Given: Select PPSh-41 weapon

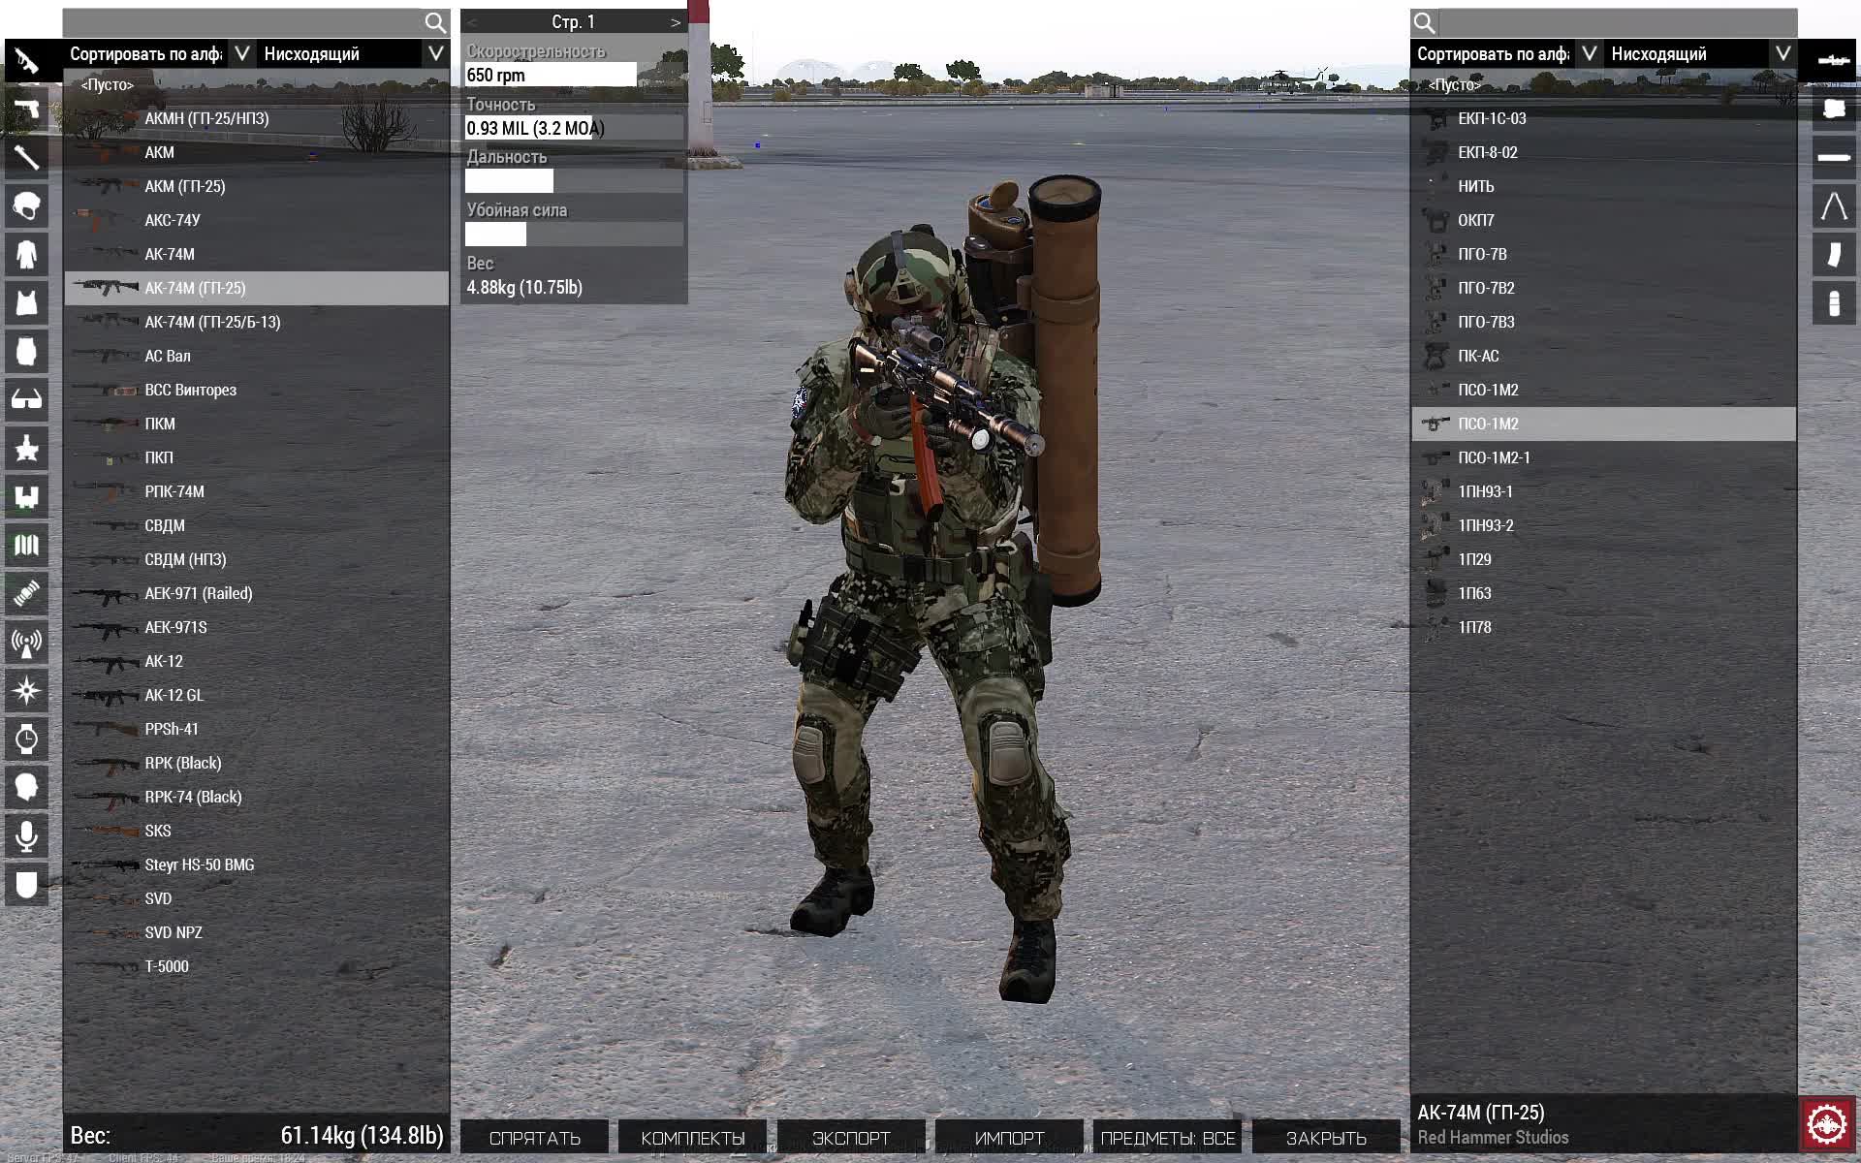Looking at the screenshot, I should coord(257,729).
